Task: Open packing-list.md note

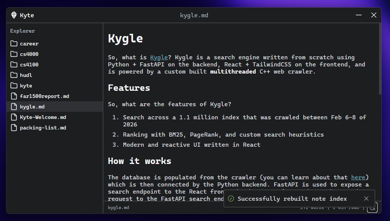Action: pyautogui.click(x=55, y=128)
